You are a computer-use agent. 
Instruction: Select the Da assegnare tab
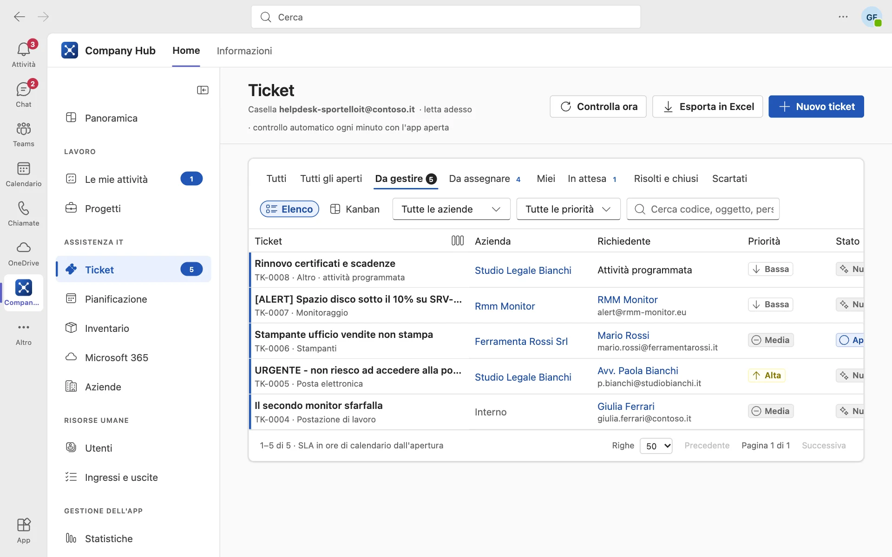tap(485, 179)
